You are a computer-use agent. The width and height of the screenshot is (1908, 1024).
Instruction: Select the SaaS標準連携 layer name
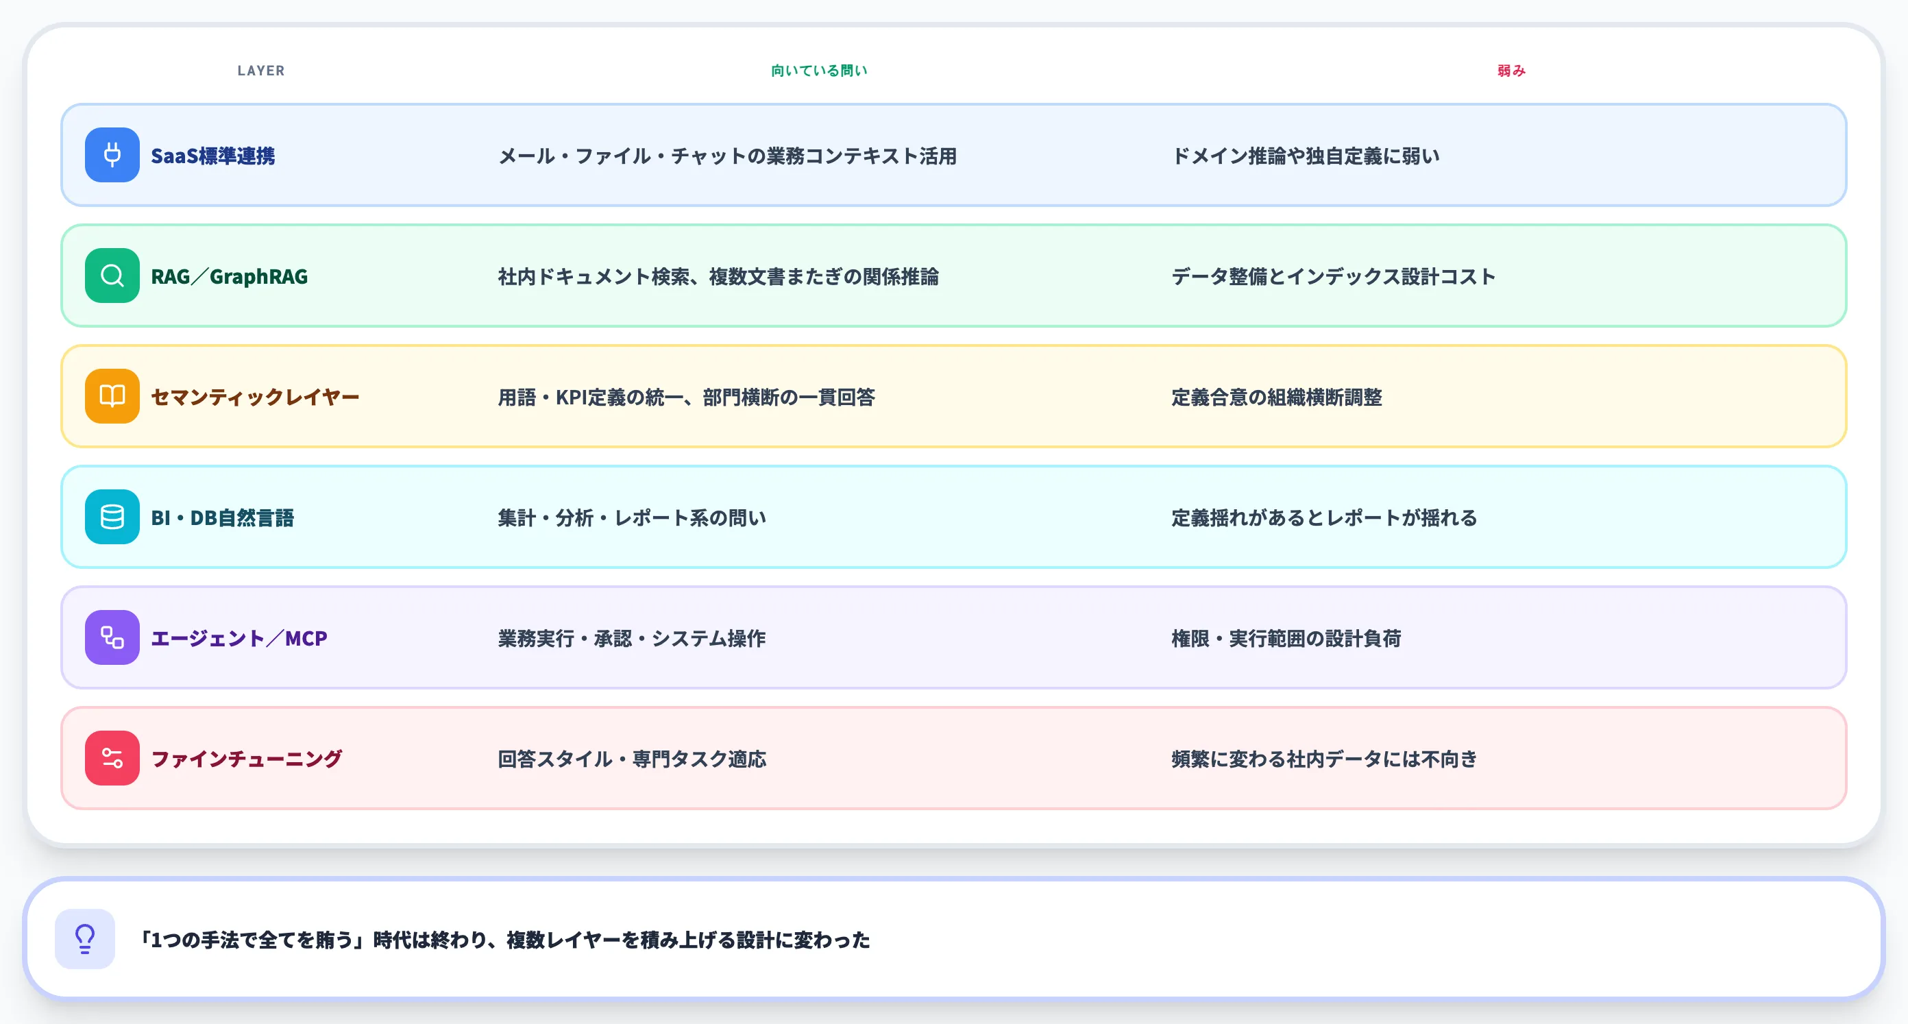(212, 156)
